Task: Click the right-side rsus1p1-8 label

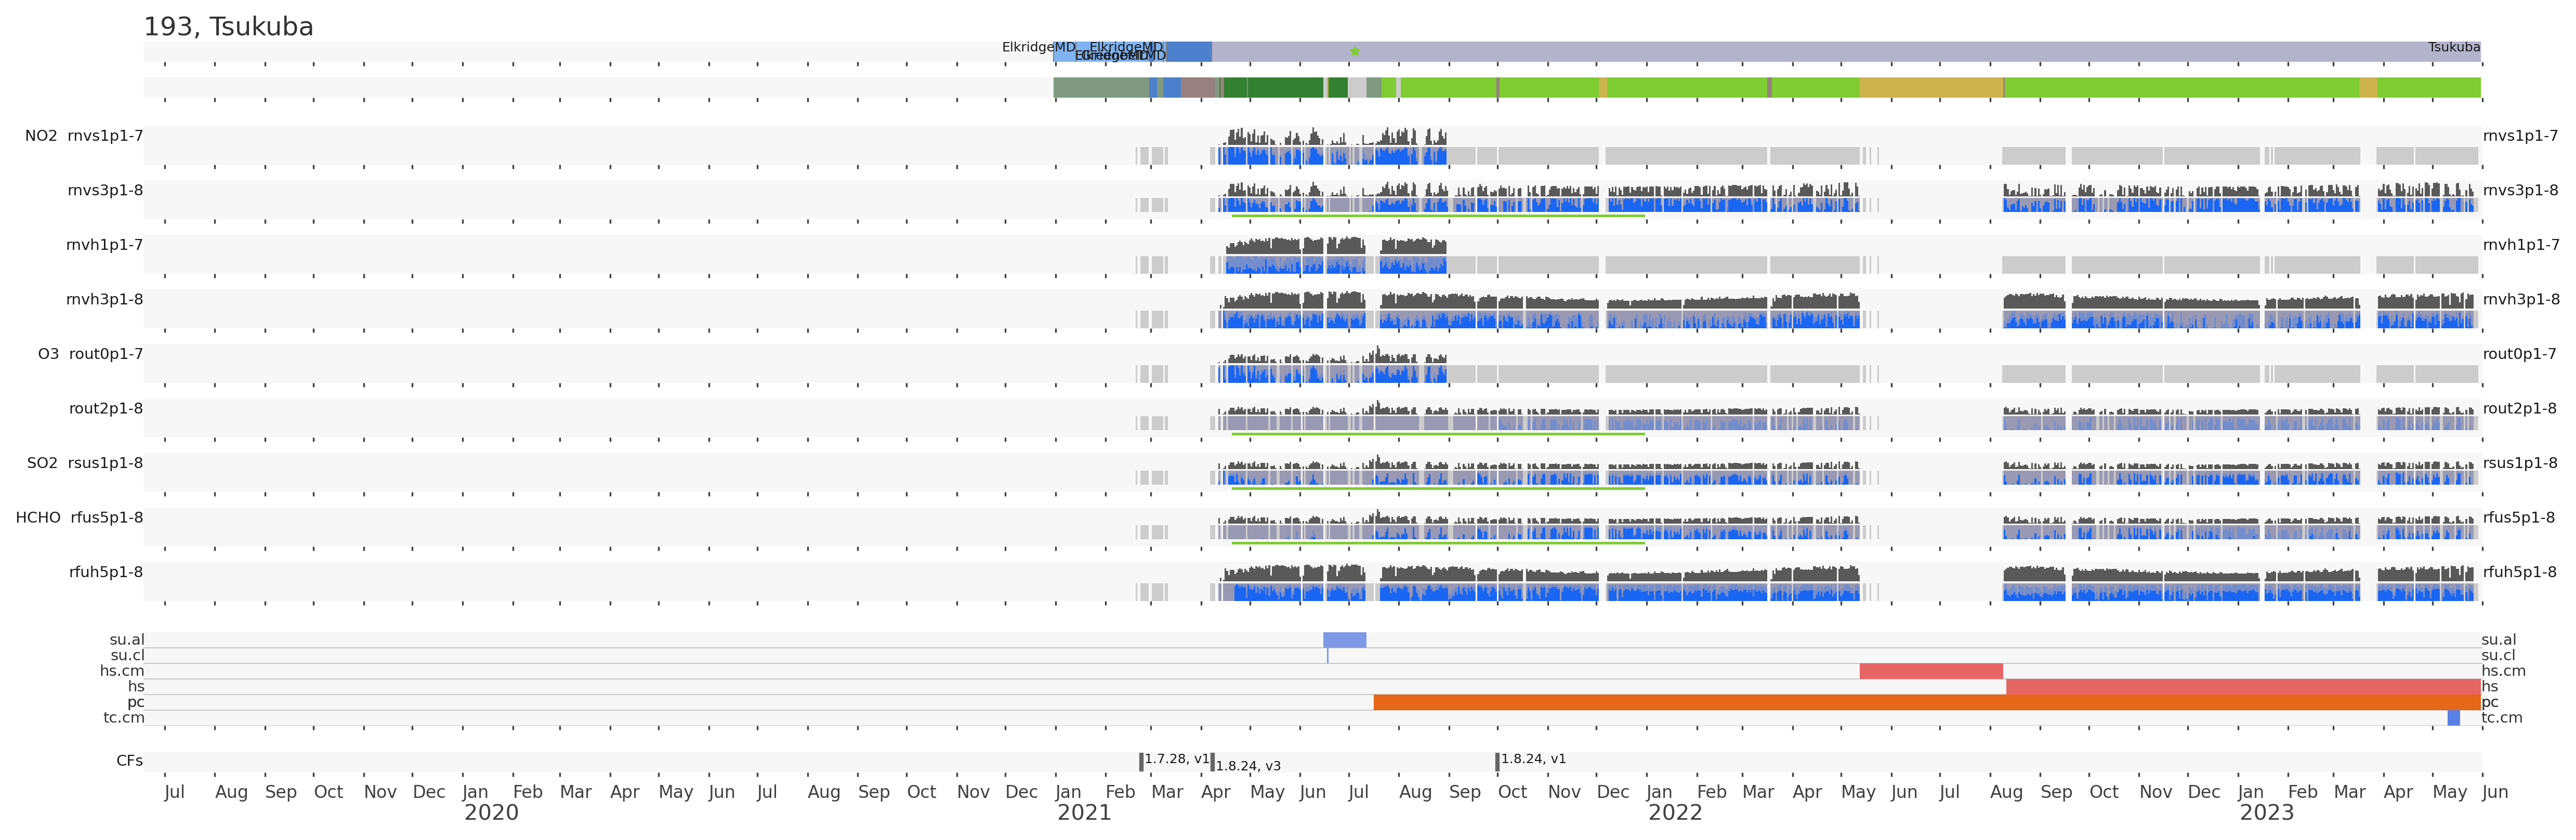Action: pos(2519,463)
